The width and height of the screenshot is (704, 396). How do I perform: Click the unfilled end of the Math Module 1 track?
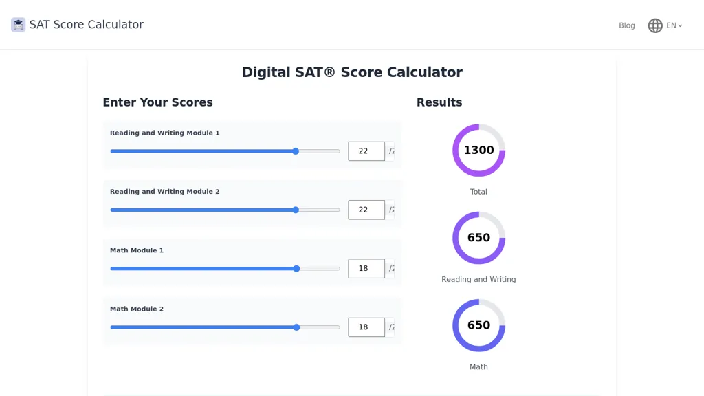320,269
